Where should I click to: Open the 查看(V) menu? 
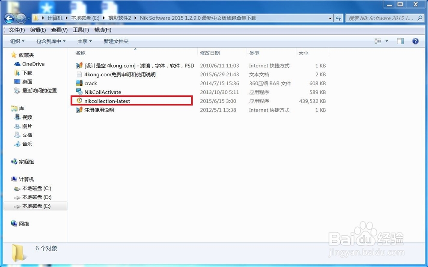(59, 30)
